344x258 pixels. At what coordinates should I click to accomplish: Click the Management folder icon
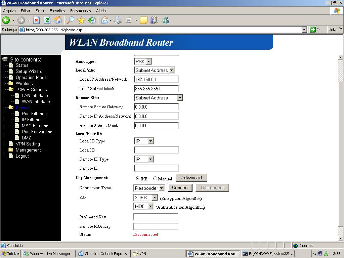point(11,150)
